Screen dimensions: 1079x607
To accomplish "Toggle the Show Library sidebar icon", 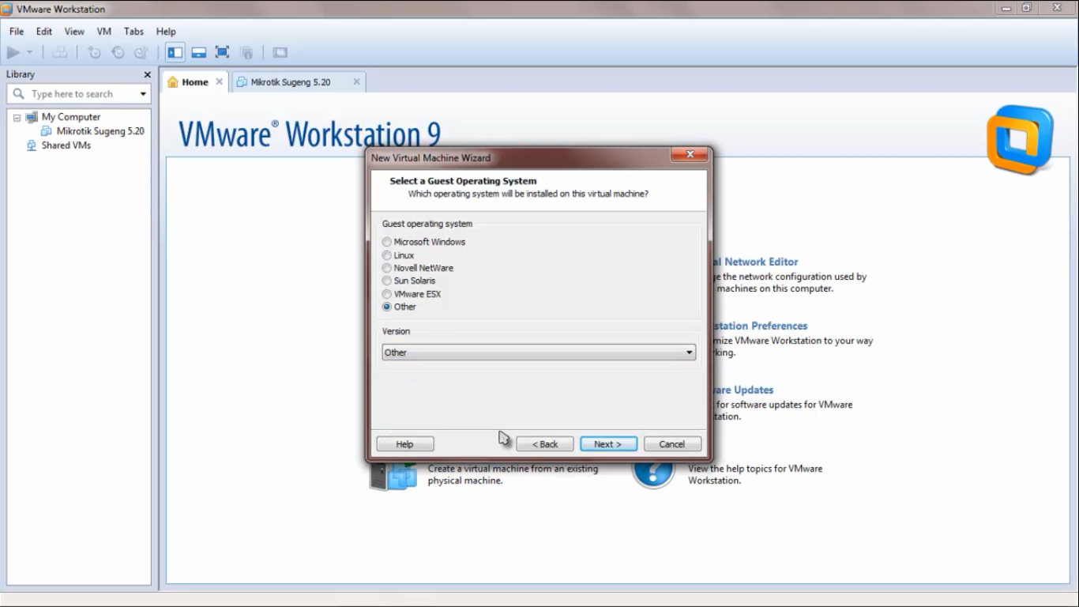I will pyautogui.click(x=175, y=53).
